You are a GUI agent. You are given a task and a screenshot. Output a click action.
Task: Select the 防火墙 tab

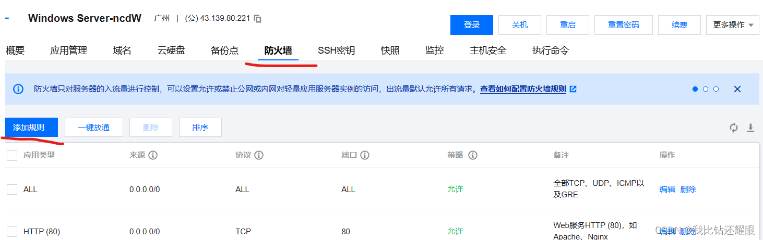click(278, 50)
